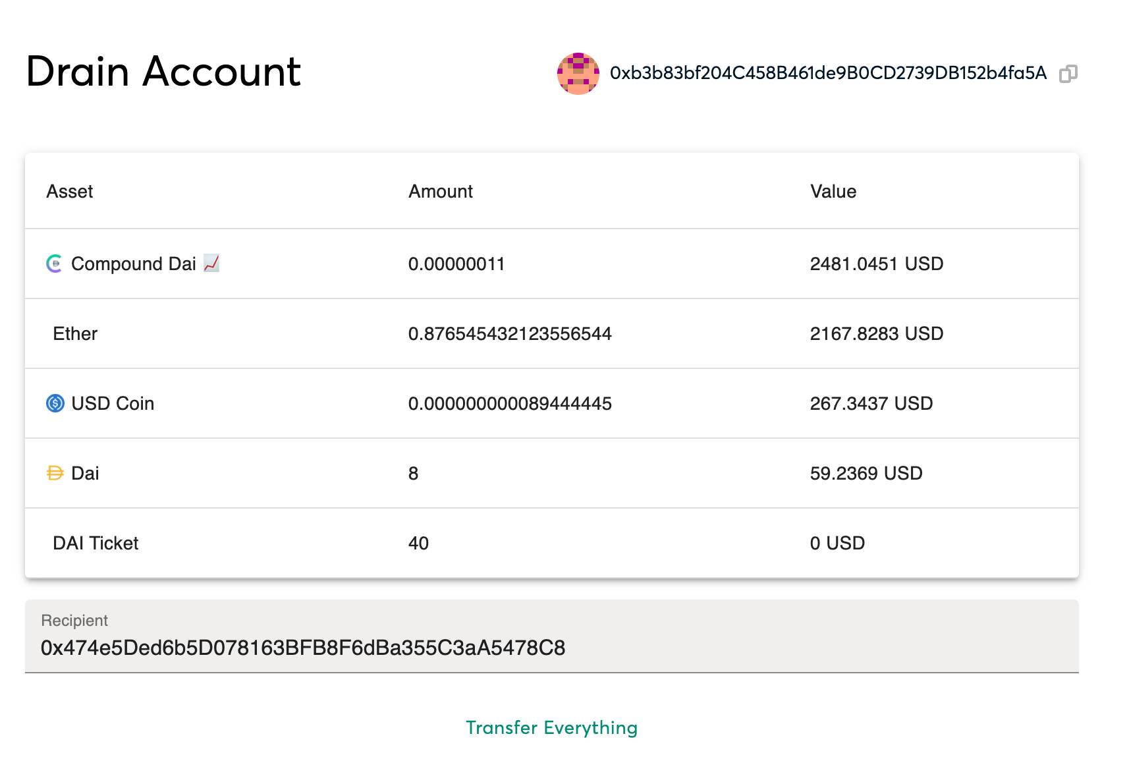The width and height of the screenshot is (1129, 784).
Task: Click the Asset column header
Action: point(70,192)
